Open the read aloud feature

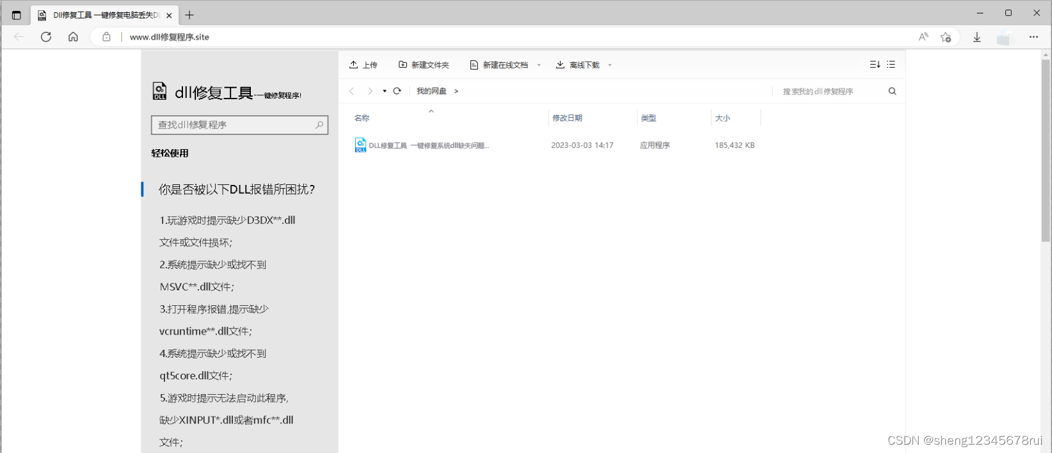(923, 37)
